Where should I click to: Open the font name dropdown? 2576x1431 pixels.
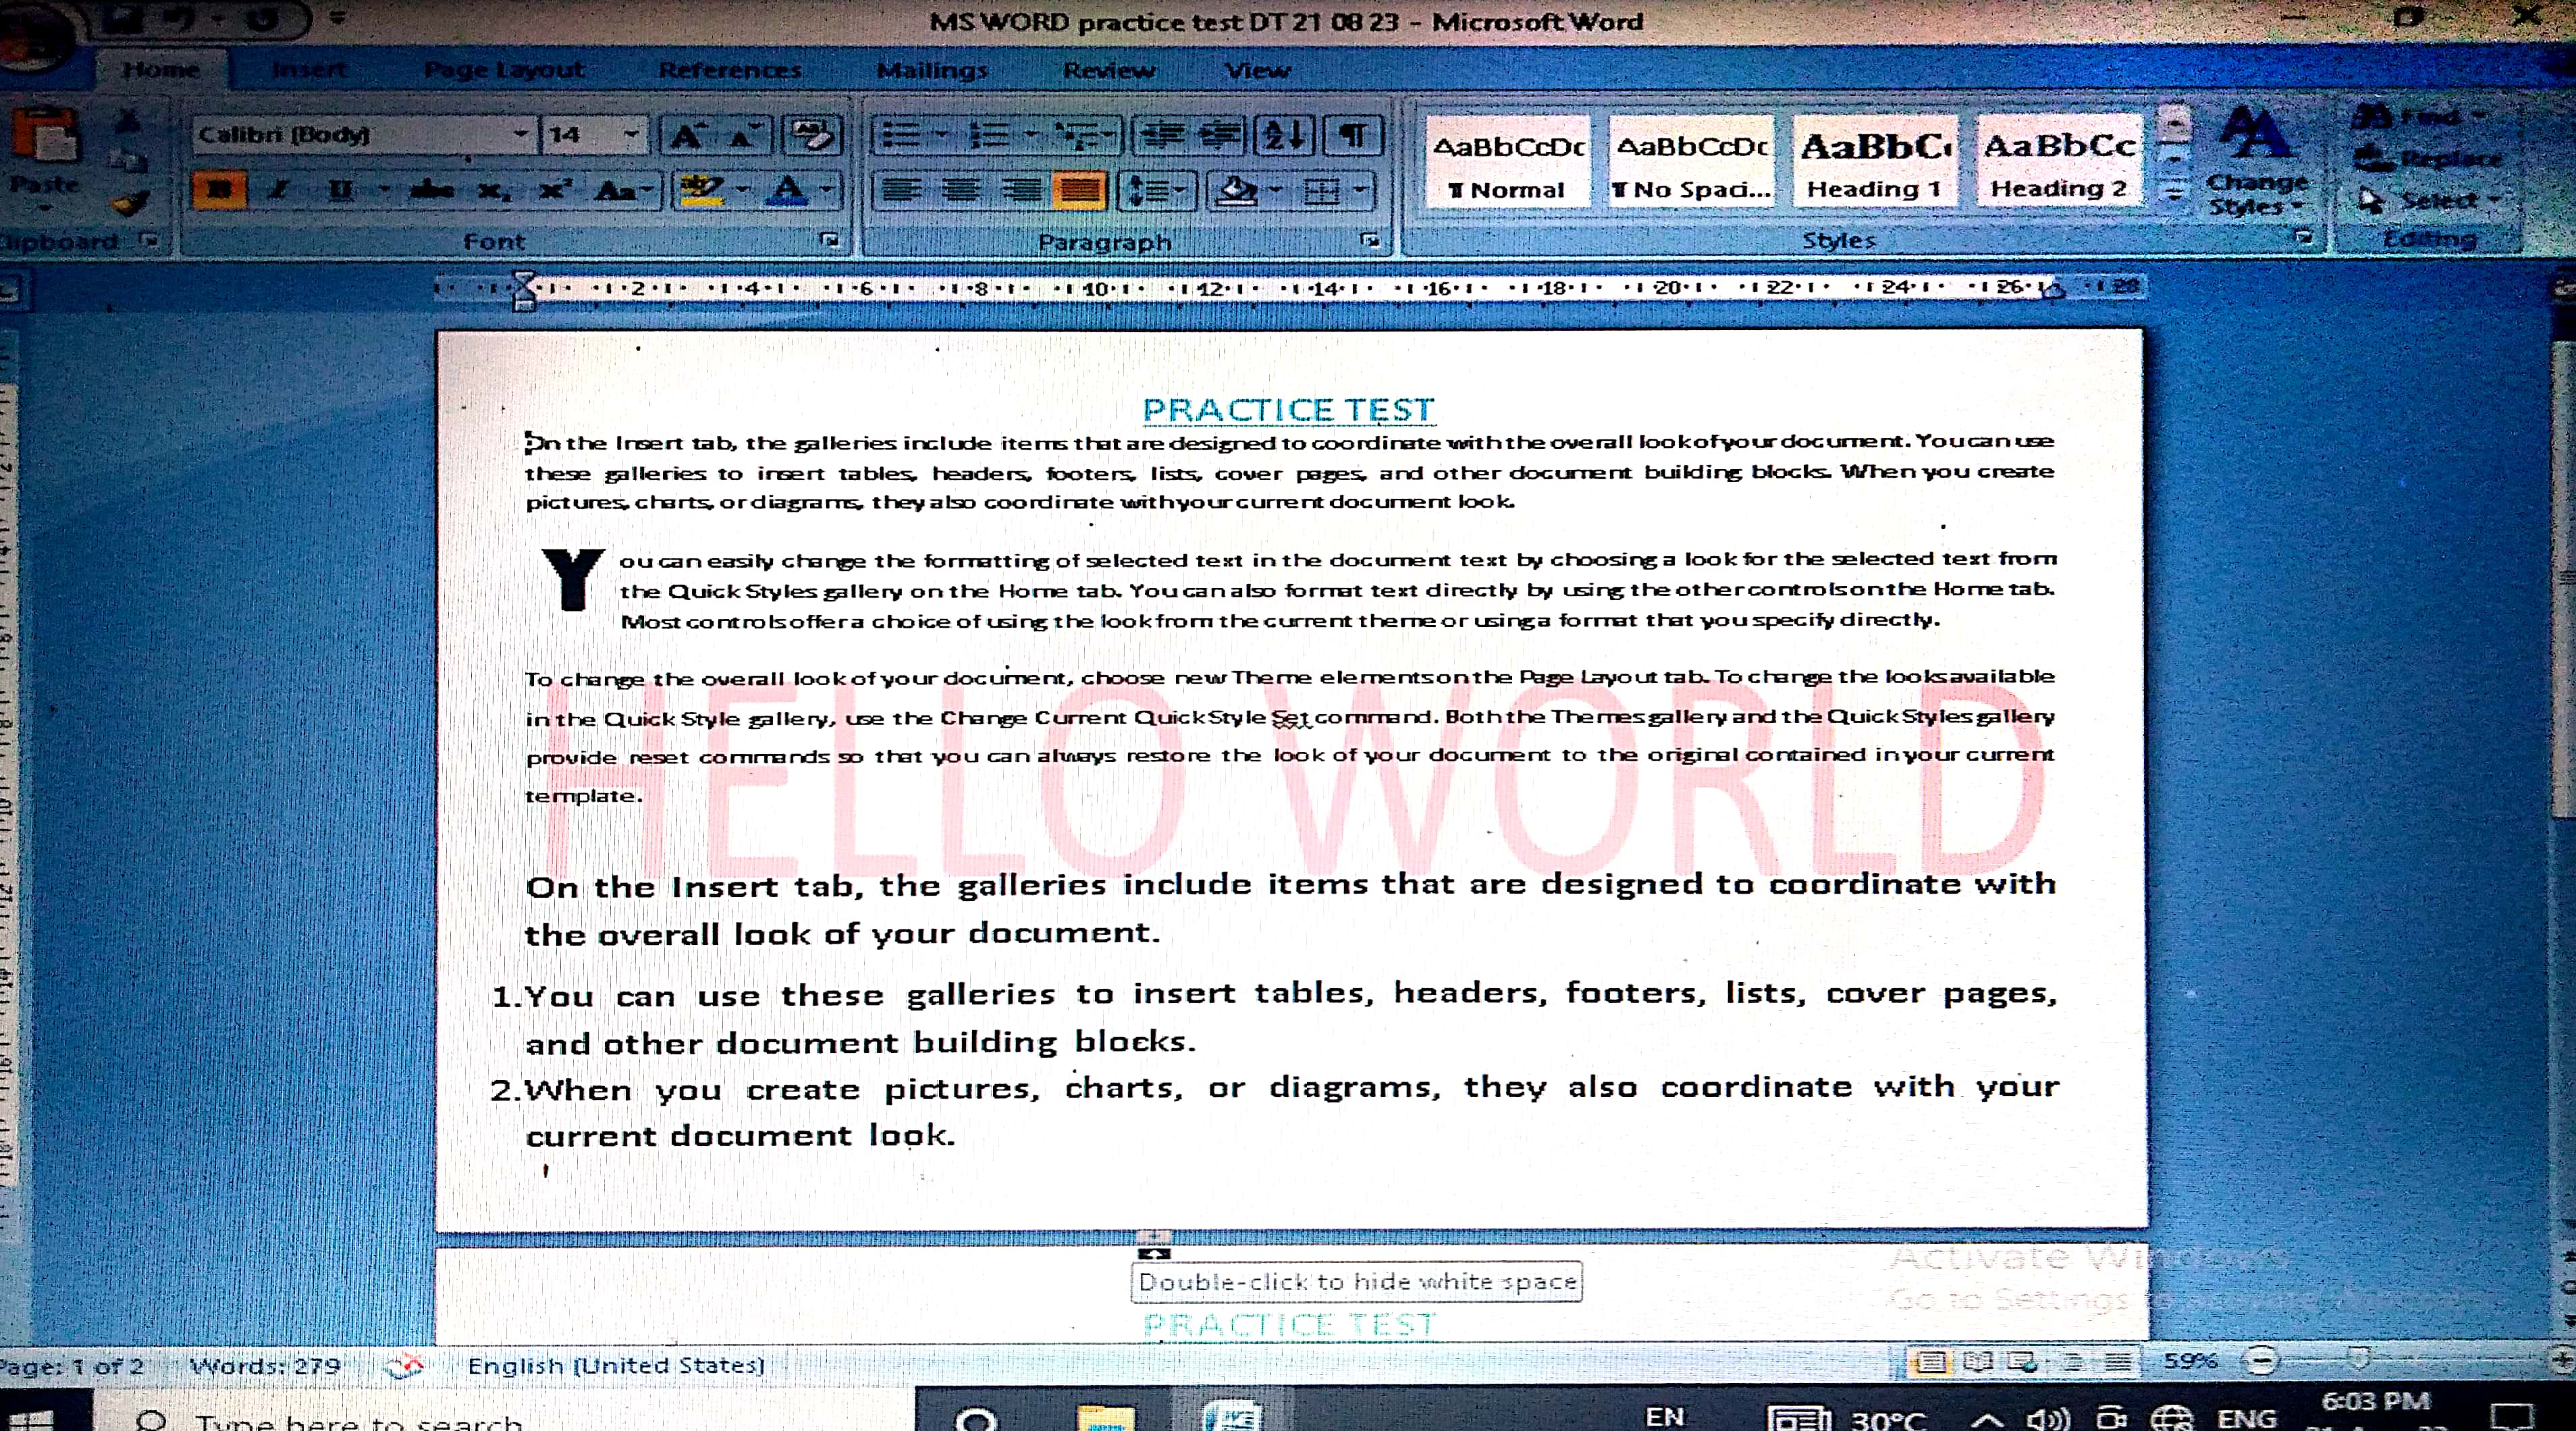click(x=521, y=134)
